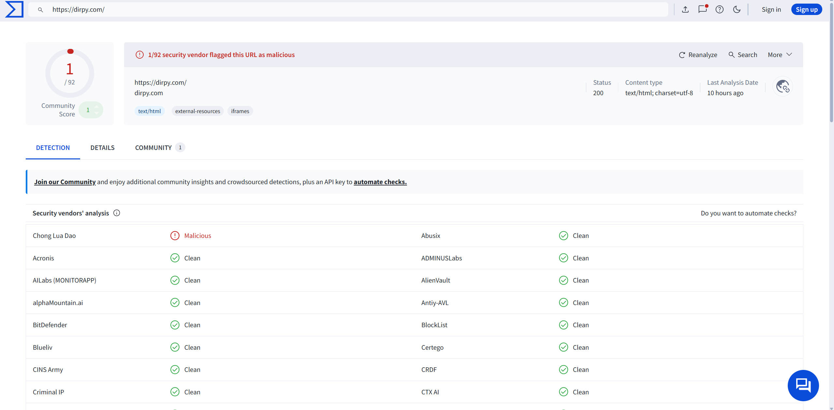Click the Sign in link
The height and width of the screenshot is (410, 834).
point(771,9)
